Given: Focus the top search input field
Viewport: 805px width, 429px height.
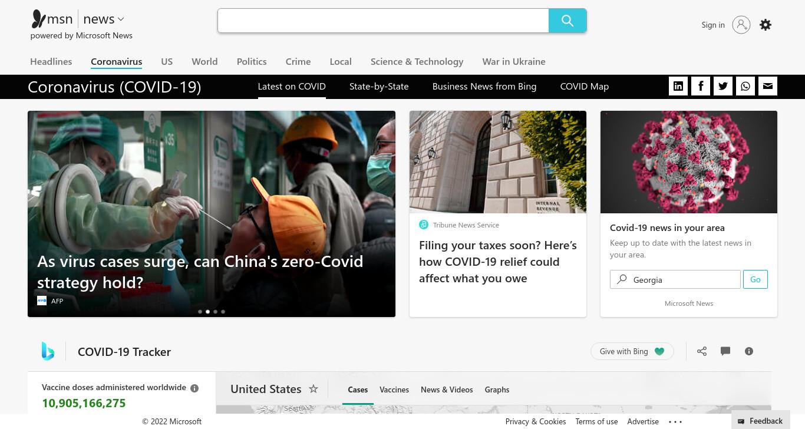Looking at the screenshot, I should (x=383, y=21).
